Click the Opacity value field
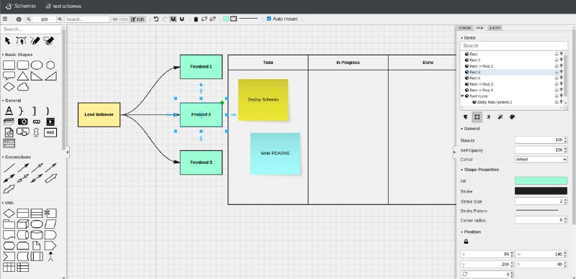 (541, 140)
